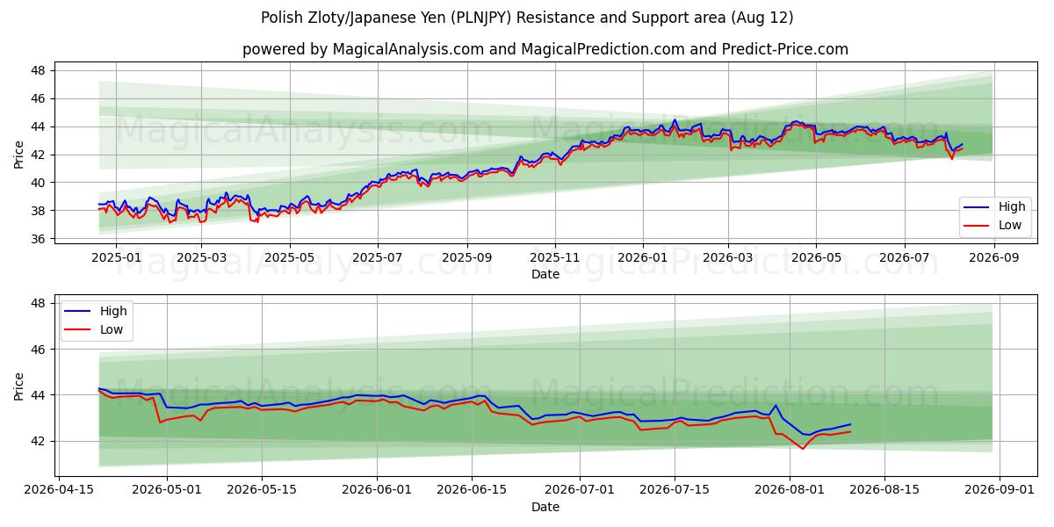Click the '2026-01' tick label
1054x527 pixels.
point(643,258)
